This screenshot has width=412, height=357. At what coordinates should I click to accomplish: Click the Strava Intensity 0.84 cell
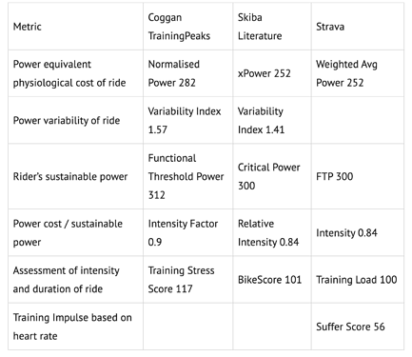point(358,232)
